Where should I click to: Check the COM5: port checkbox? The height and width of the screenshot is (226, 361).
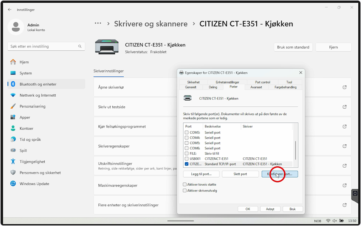[187, 143]
